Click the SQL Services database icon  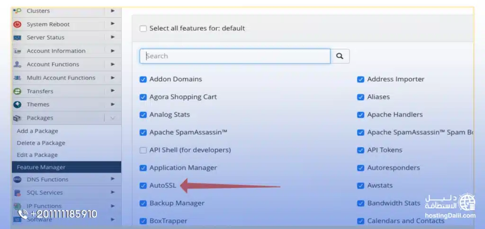coord(18,193)
